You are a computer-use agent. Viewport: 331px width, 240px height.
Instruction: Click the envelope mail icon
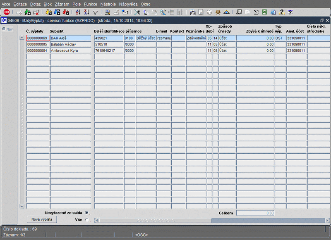(125, 12)
